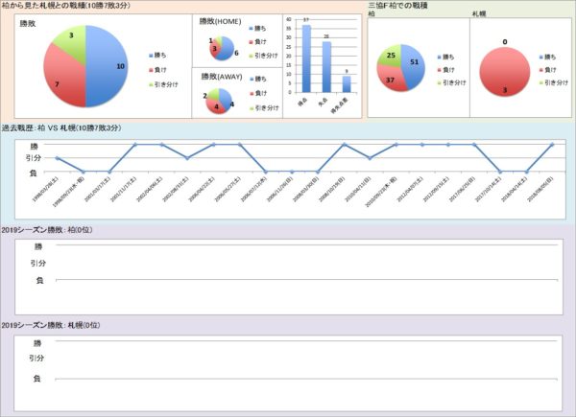Select the blue 10-win slice in main pie
The width and height of the screenshot is (576, 417).
pyautogui.click(x=108, y=66)
